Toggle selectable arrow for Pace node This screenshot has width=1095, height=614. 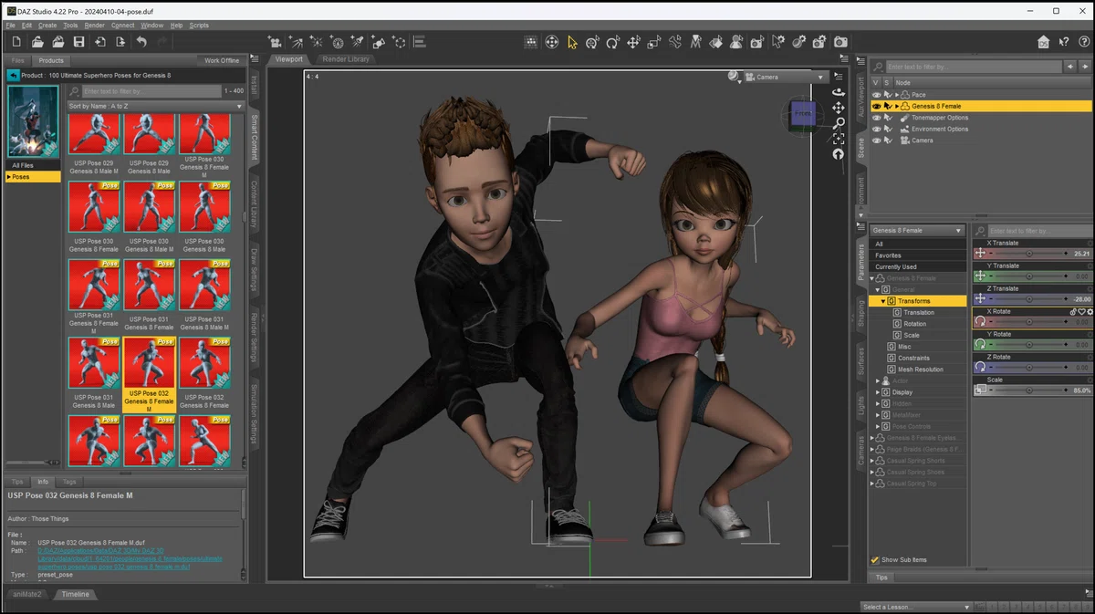tap(887, 95)
